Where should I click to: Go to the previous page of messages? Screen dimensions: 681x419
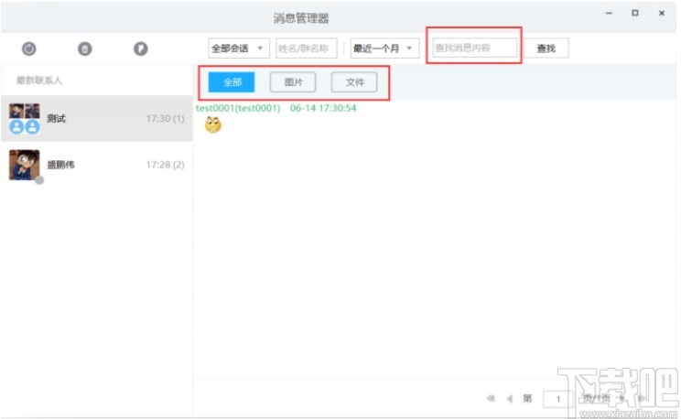coord(510,398)
